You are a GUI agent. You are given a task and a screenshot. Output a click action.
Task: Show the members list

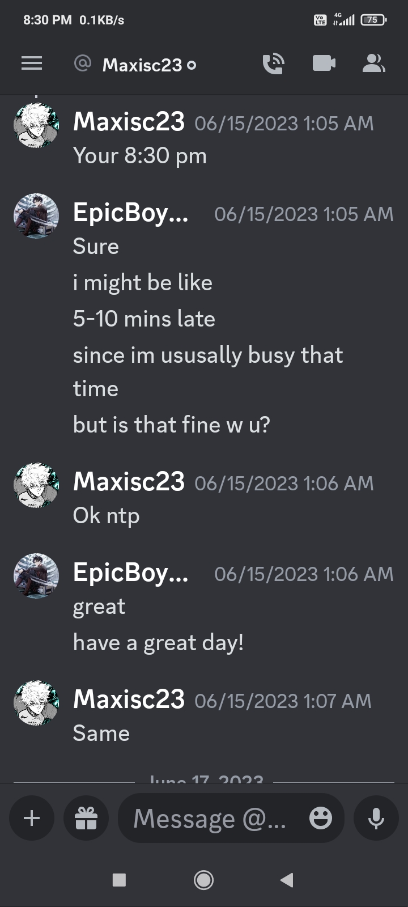[373, 63]
